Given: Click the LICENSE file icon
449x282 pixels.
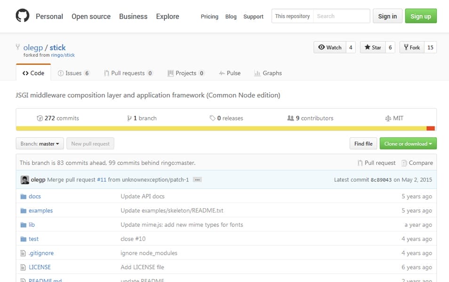Looking at the screenshot, I should pyautogui.click(x=23, y=267).
